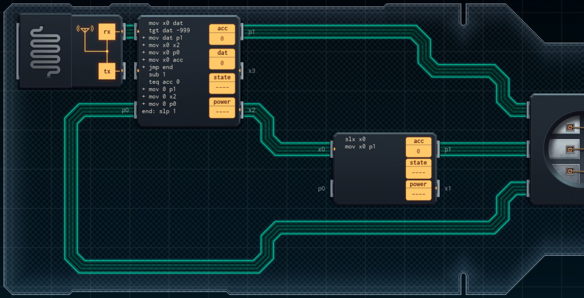Click bottom square connector on right component

[570, 171]
